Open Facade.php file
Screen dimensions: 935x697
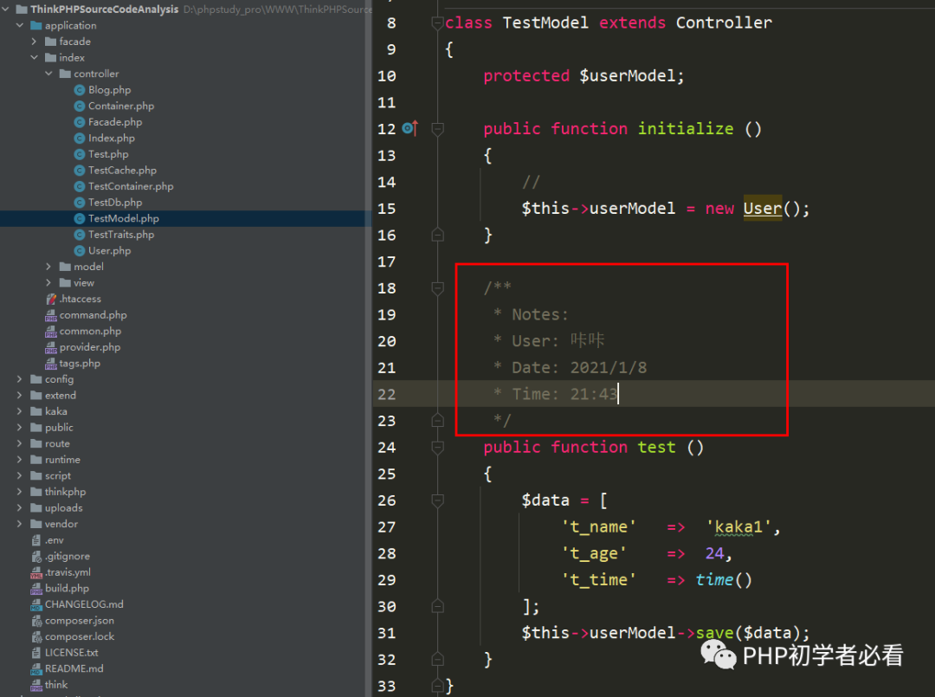pos(115,122)
